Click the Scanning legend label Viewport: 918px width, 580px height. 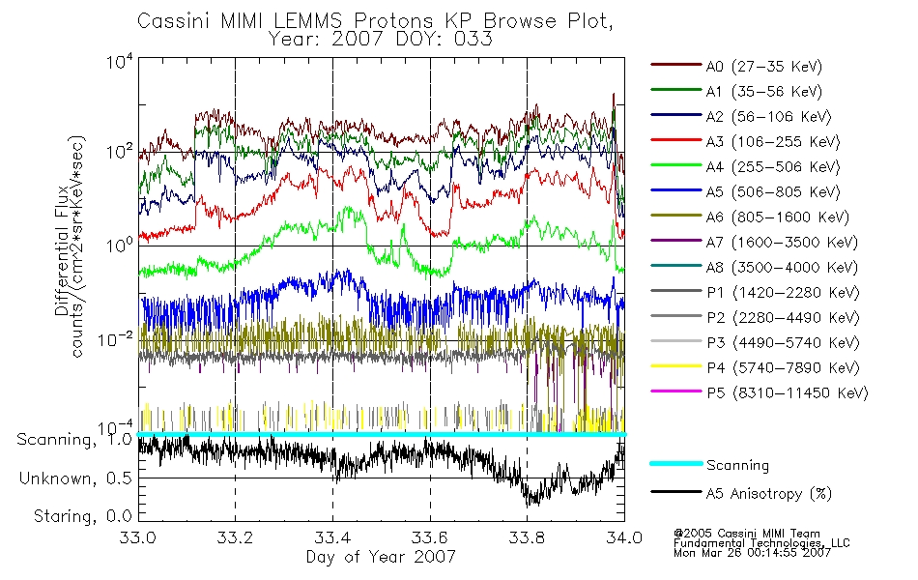coord(737,466)
